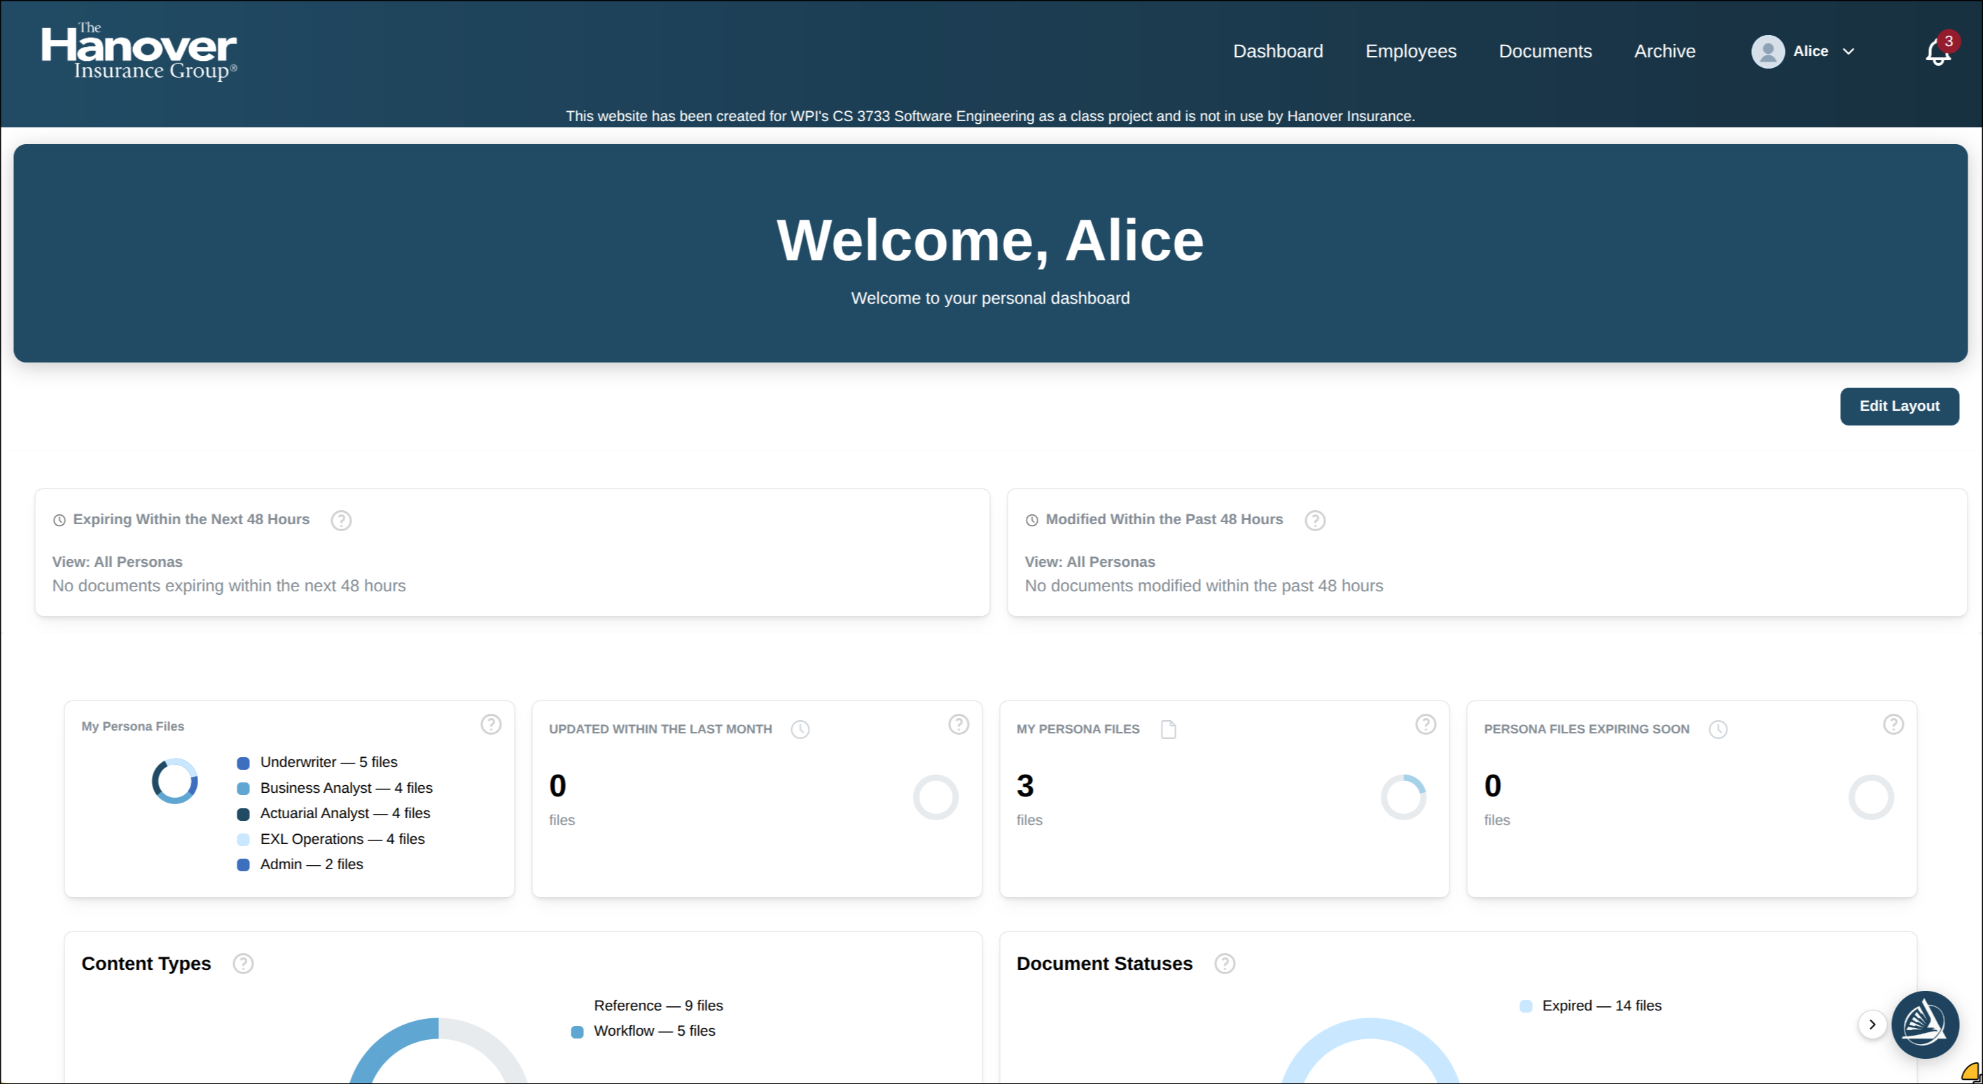This screenshot has width=1983, height=1084.
Task: Open the Documents nav item
Action: point(1545,51)
